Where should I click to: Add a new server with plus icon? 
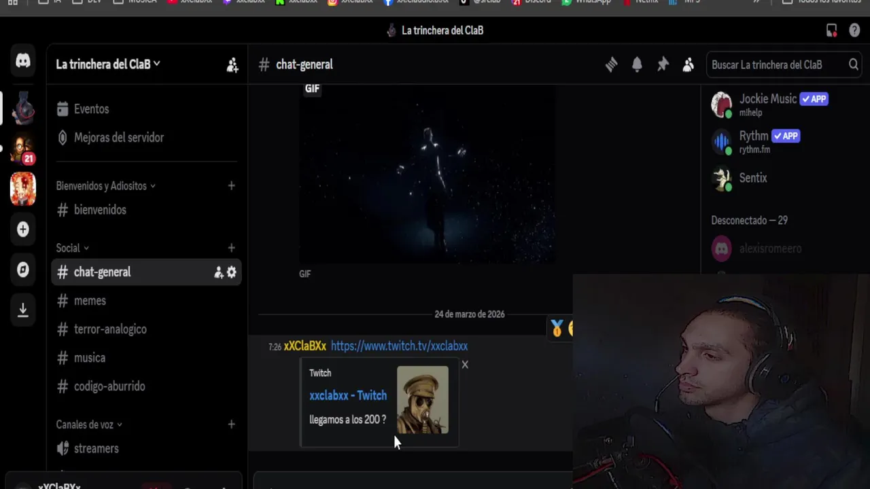click(x=22, y=229)
